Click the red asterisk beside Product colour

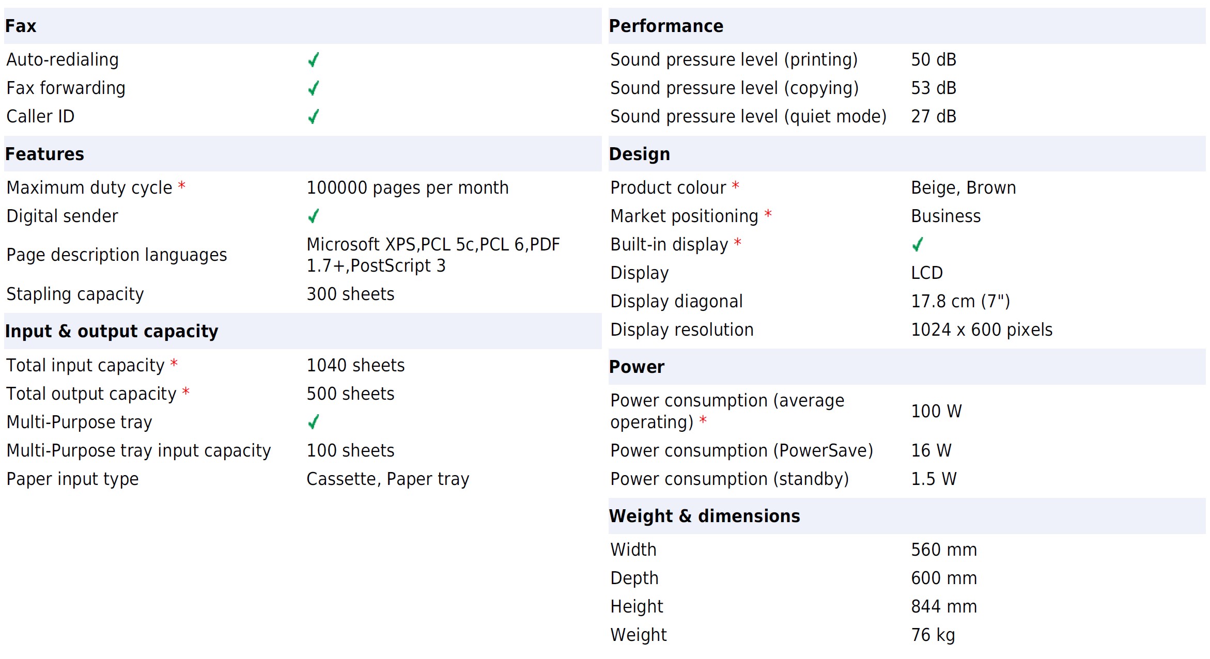[x=736, y=185]
